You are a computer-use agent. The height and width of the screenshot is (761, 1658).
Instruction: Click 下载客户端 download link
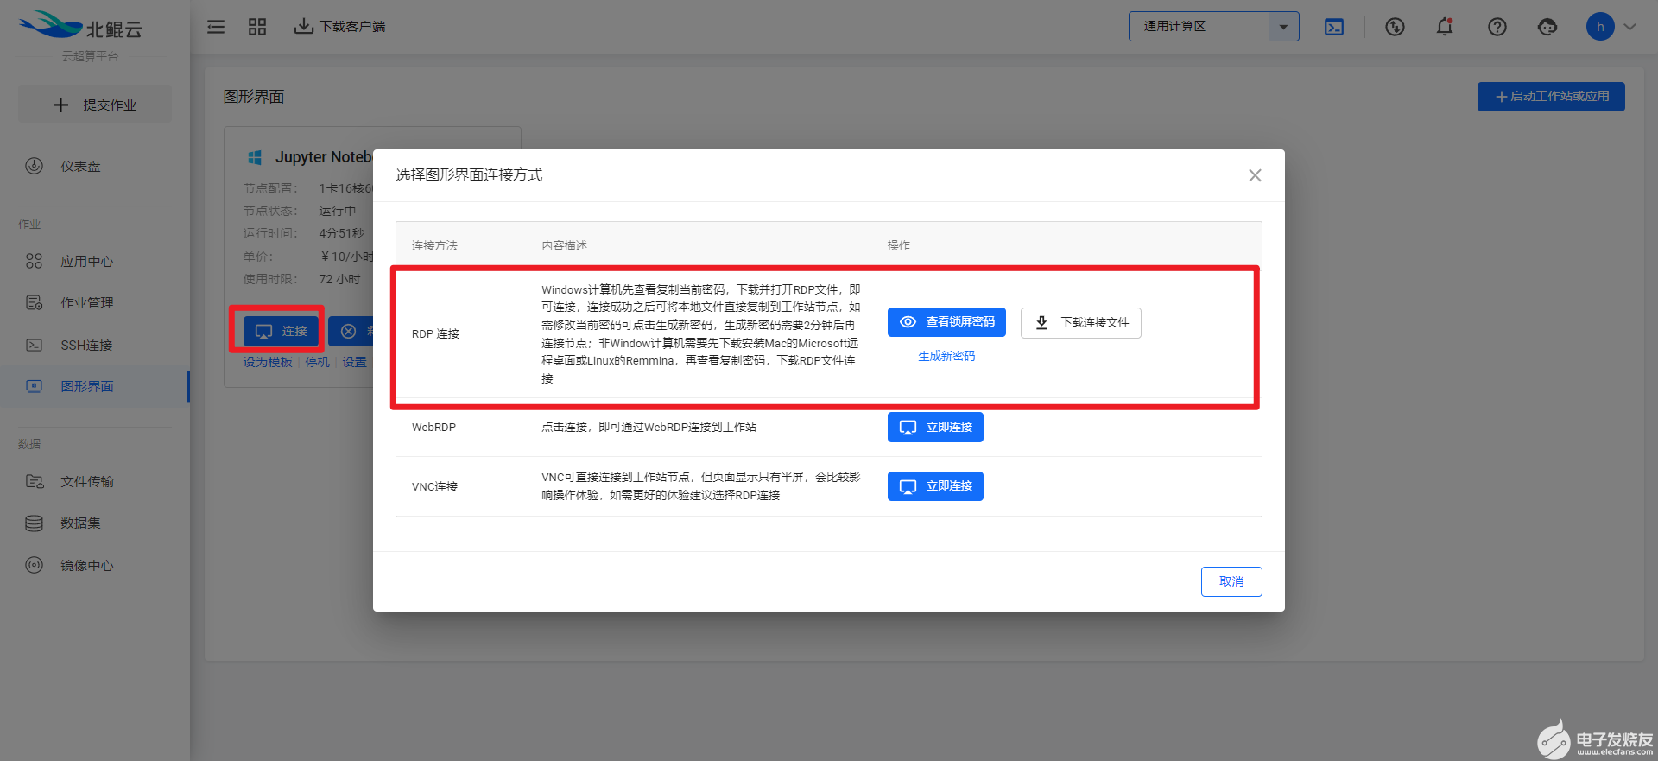coord(339,27)
